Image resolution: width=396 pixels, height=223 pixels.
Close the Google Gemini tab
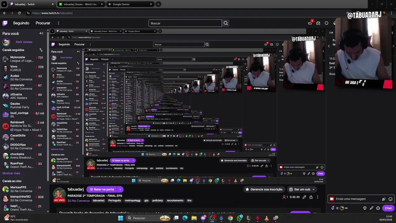click(x=151, y=4)
